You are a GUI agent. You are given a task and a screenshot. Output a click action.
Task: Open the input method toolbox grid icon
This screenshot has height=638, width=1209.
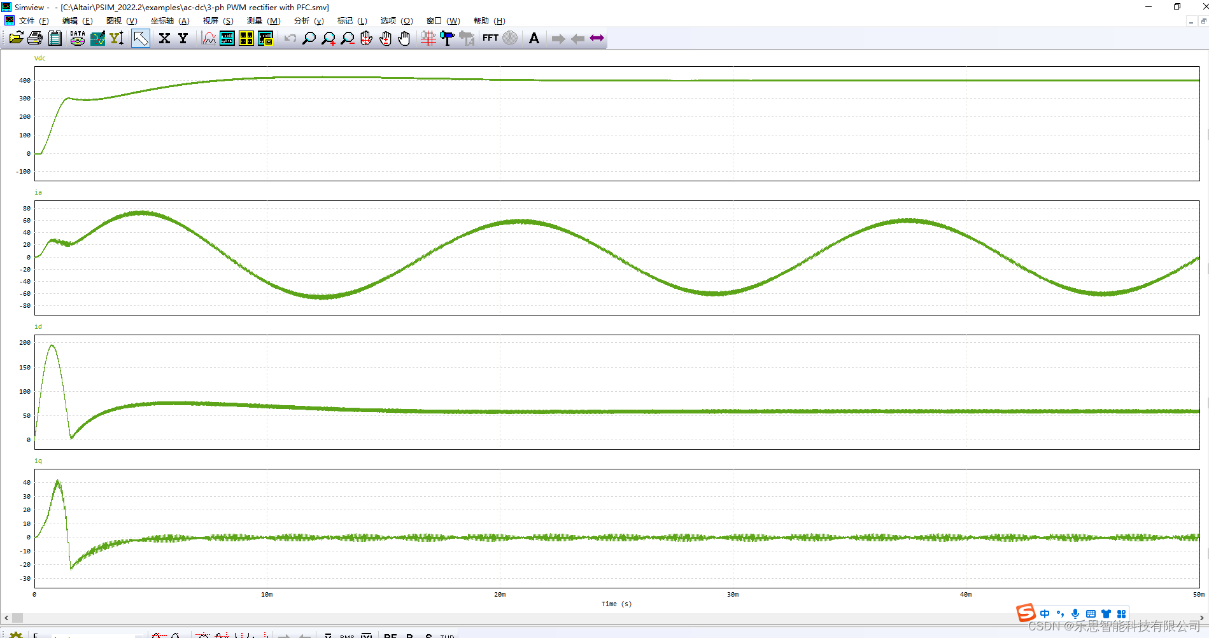[1121, 614]
